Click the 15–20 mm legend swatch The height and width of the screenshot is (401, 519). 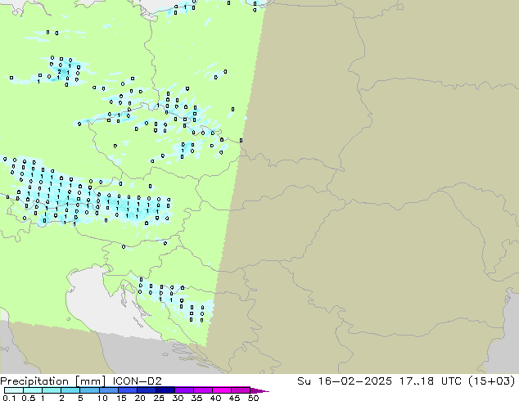pyautogui.click(x=127, y=390)
